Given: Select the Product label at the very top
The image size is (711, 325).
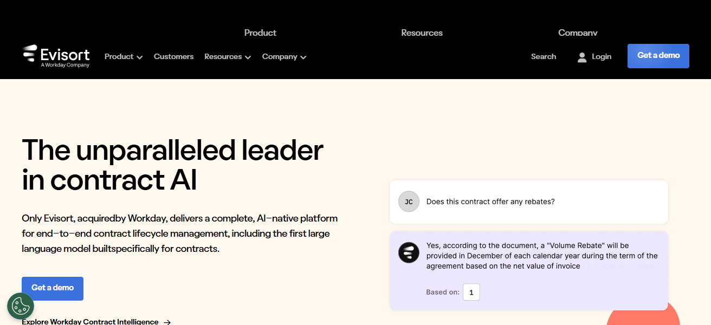Looking at the screenshot, I should point(260,32).
